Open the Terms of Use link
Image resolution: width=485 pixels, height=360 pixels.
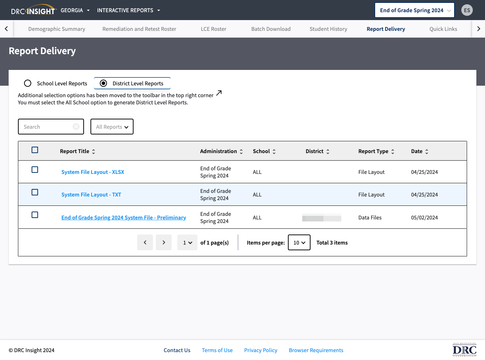(x=217, y=350)
